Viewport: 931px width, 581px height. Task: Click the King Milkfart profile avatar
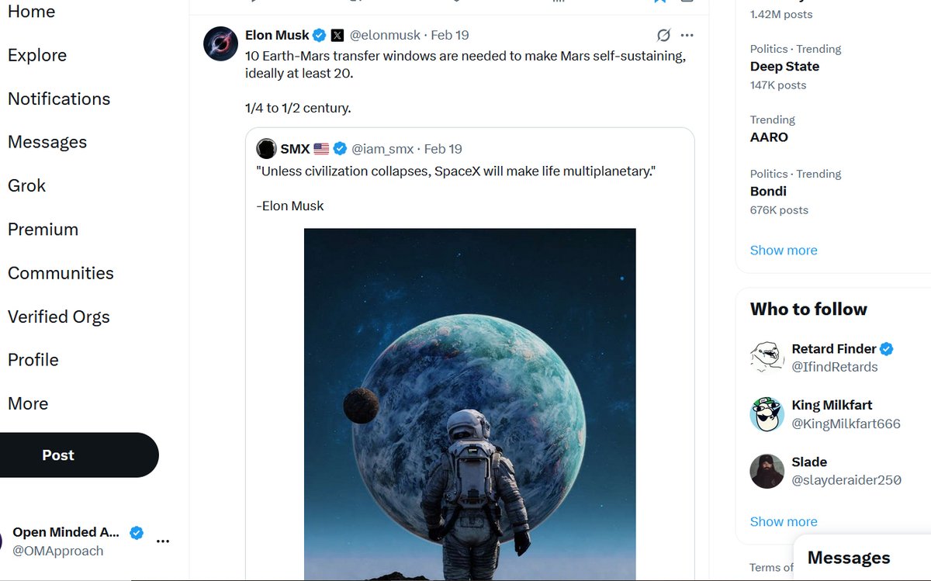[x=767, y=414]
